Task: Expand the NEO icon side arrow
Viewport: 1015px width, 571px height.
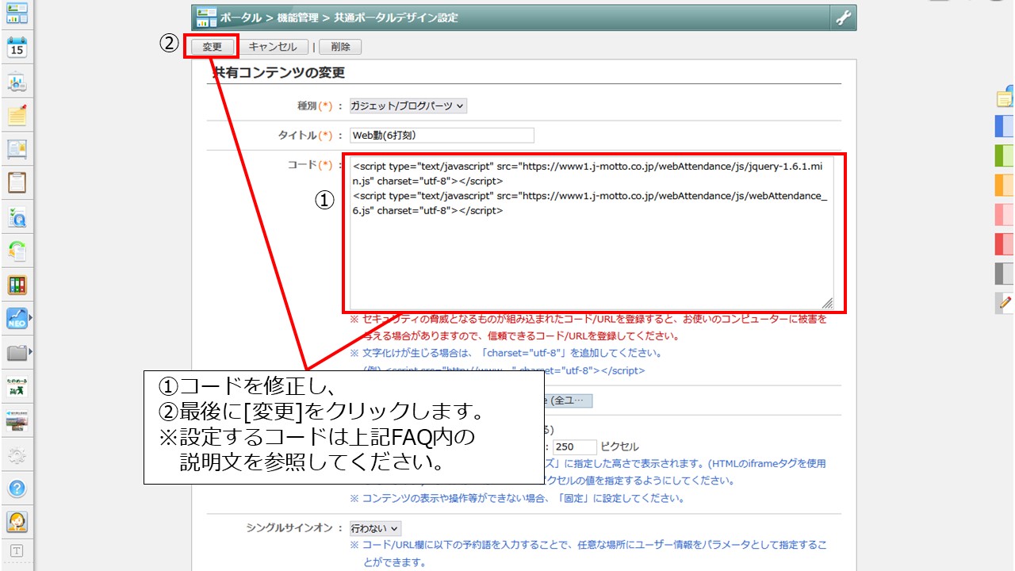Action: tap(30, 319)
